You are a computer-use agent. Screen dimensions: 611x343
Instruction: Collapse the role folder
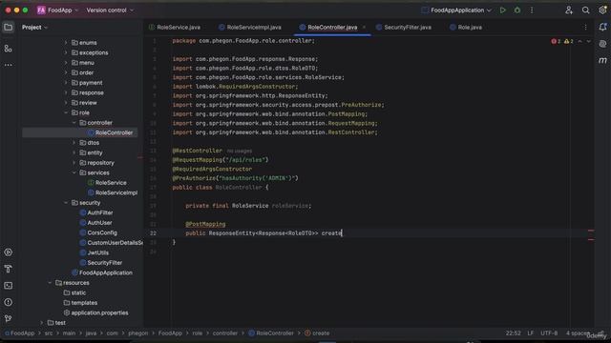[66, 112]
